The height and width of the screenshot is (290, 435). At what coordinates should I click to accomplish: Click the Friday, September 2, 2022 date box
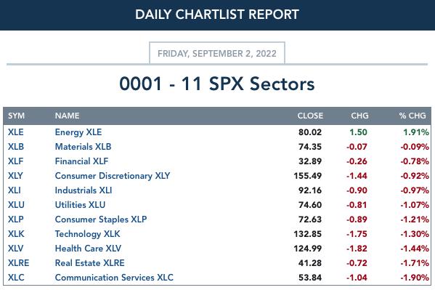(217, 53)
